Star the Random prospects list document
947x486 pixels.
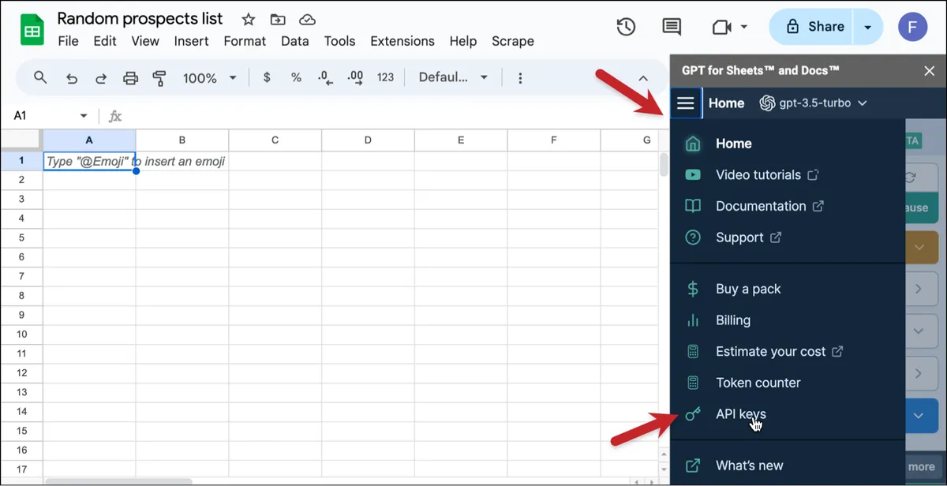(x=248, y=20)
